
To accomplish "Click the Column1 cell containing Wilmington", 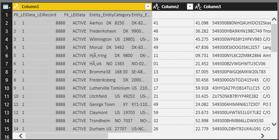I will pos(82,39).
